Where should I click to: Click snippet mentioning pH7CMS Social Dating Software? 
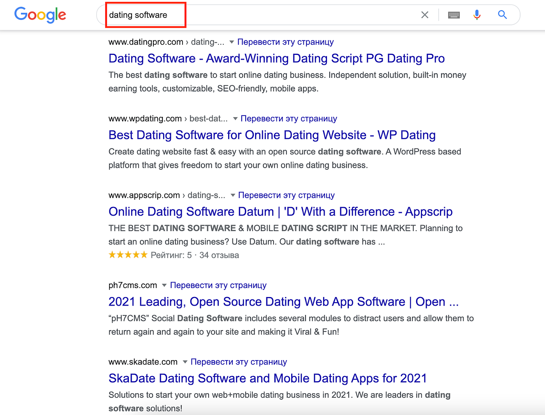click(291, 325)
